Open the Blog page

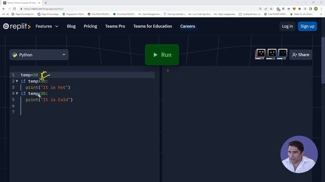[x=71, y=26]
